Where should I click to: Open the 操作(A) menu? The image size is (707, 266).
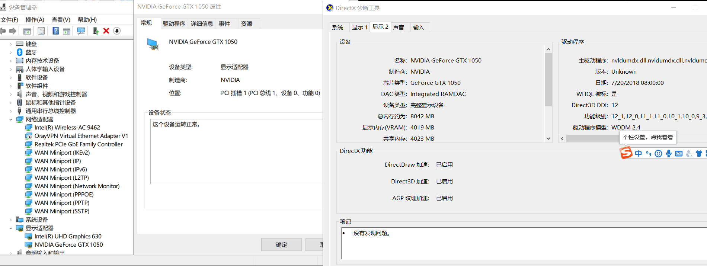(x=35, y=20)
